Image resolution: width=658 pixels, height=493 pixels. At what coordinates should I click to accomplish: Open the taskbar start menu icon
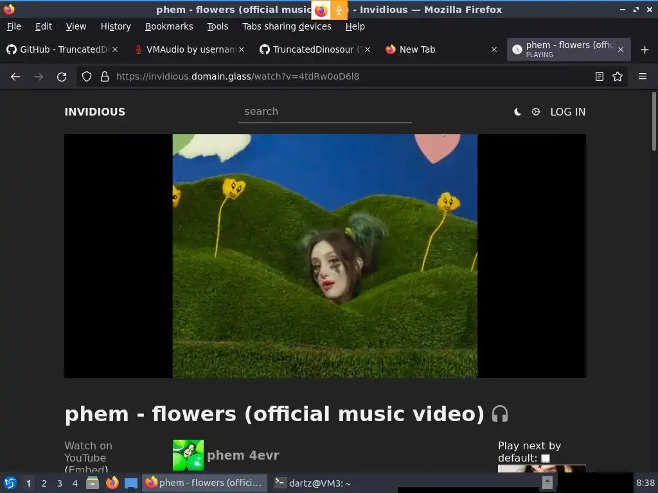[x=10, y=483]
